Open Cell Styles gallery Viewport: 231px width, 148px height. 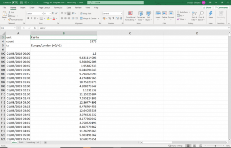[148, 16]
